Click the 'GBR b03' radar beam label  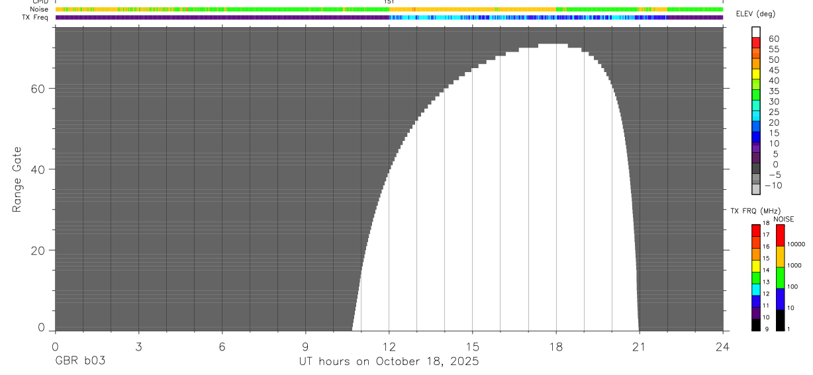pos(79,362)
